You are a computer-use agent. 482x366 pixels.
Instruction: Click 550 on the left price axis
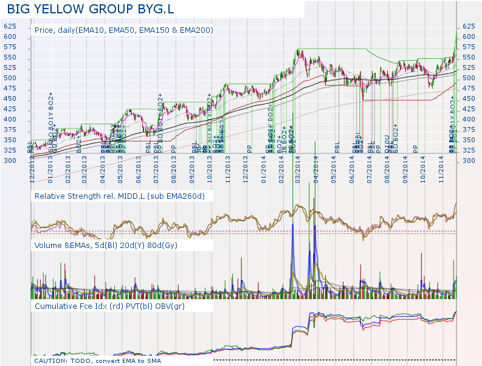pos(10,58)
